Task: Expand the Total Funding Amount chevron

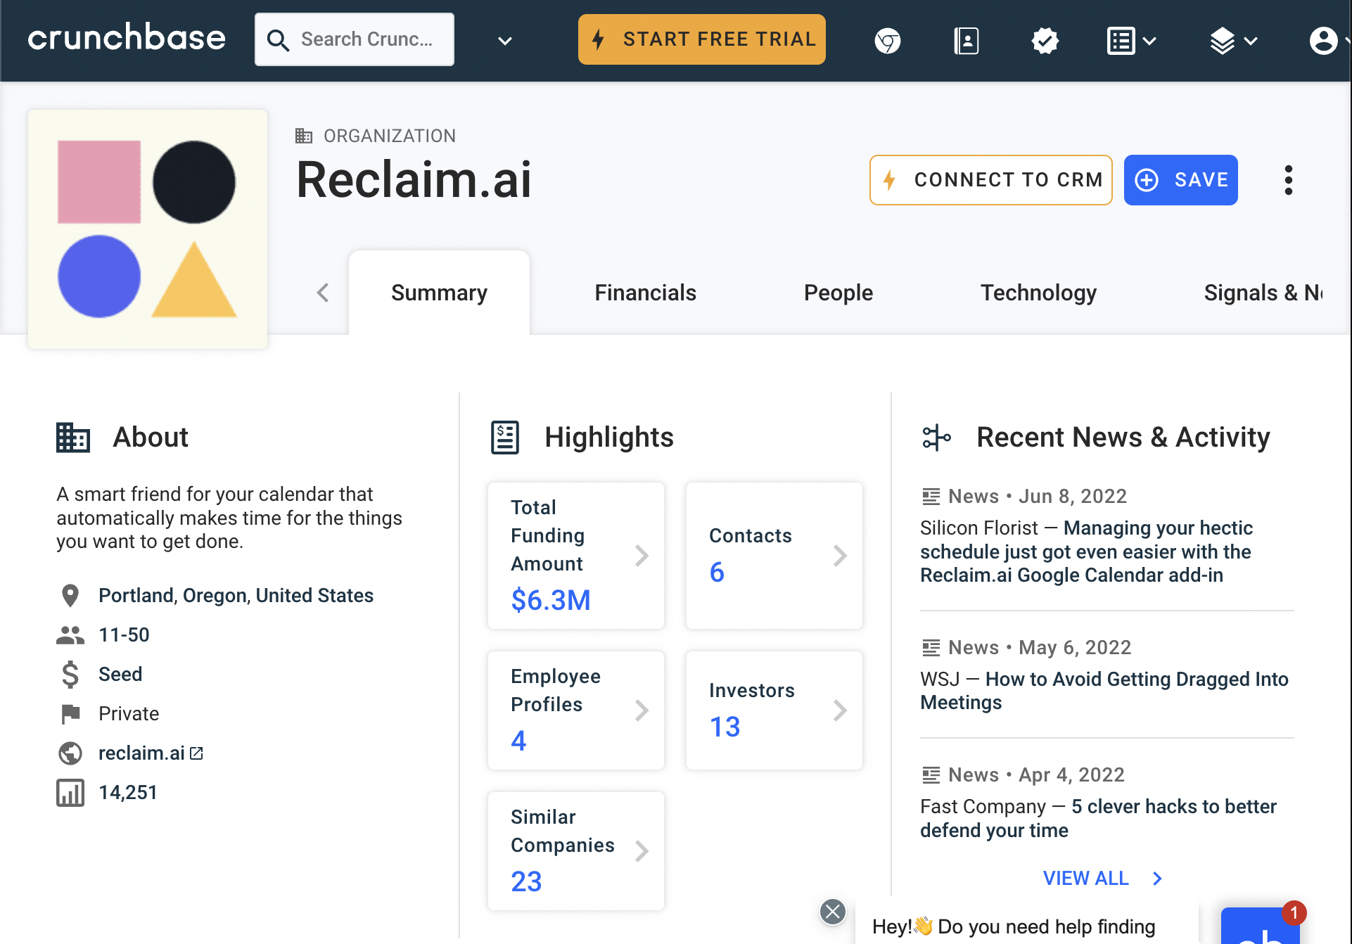Action: click(x=642, y=556)
